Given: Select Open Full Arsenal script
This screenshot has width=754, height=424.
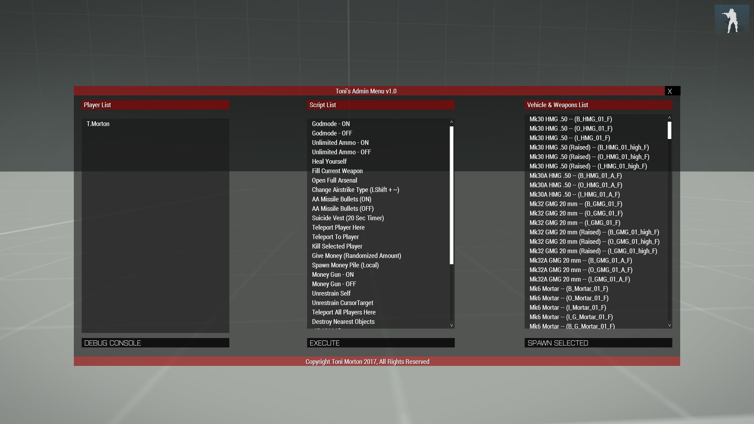Looking at the screenshot, I should tap(335, 180).
